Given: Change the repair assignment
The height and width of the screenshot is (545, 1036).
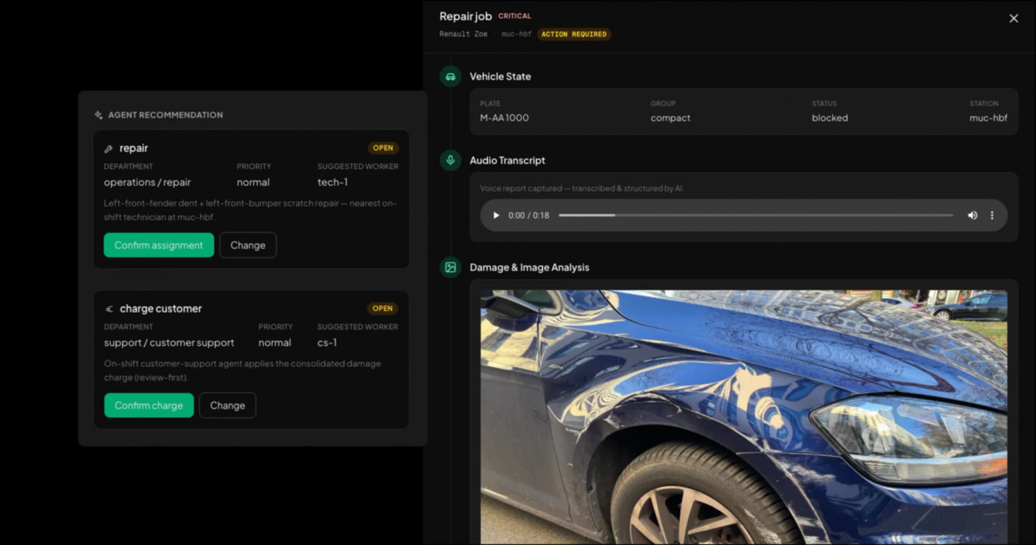Looking at the screenshot, I should click(x=248, y=245).
